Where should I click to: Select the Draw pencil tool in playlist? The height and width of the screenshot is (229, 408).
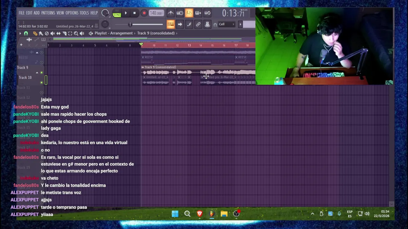pyautogui.click(x=35, y=33)
